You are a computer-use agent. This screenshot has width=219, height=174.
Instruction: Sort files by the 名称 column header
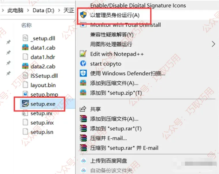(26, 25)
